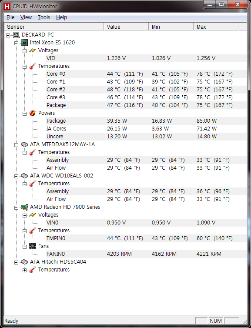Open the View menu
This screenshot has height=328, width=251.
(x=26, y=17)
